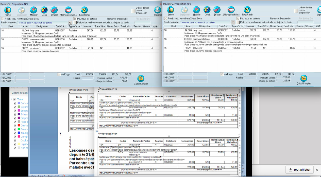Viewport: 321px width, 177px height.
Task: Click Effacer eraser icon in Proposition N°1
Action: click(x=54, y=10)
